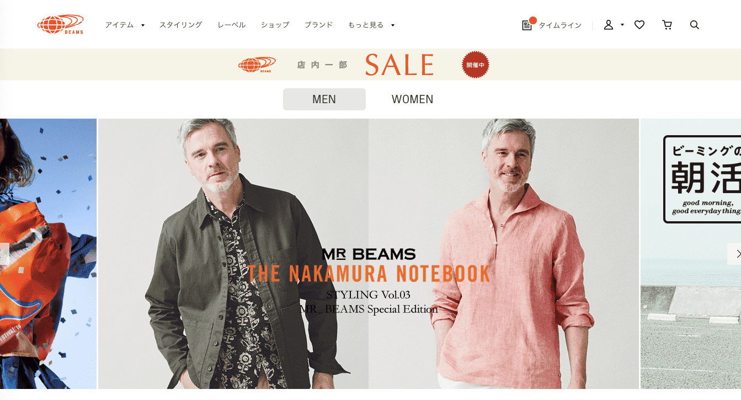Viewport: 741px width, 400px height.
Task: Open the search magnifier icon
Action: tap(695, 25)
